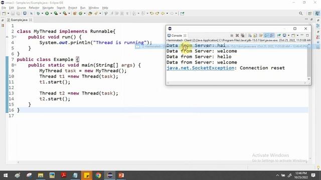Screen dimensions: 321x180
Task: Open PowerPoint from the taskbar
Action: (x=121, y=175)
